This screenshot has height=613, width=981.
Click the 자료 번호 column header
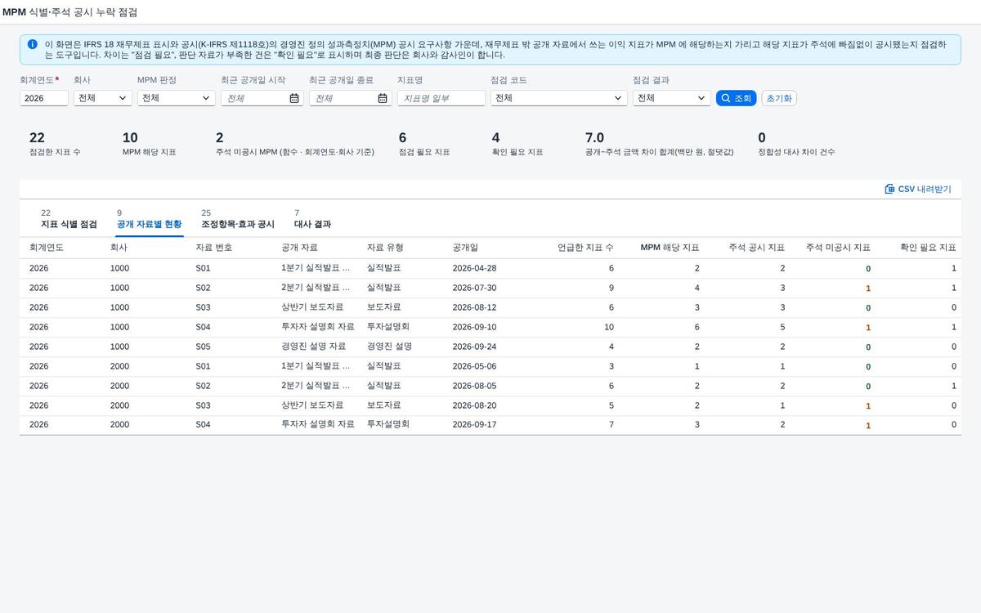point(214,248)
